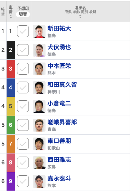The height and width of the screenshot is (192, 130).
Task: Tick the prediction checkbox for 中本匠栄
Action: (23, 69)
